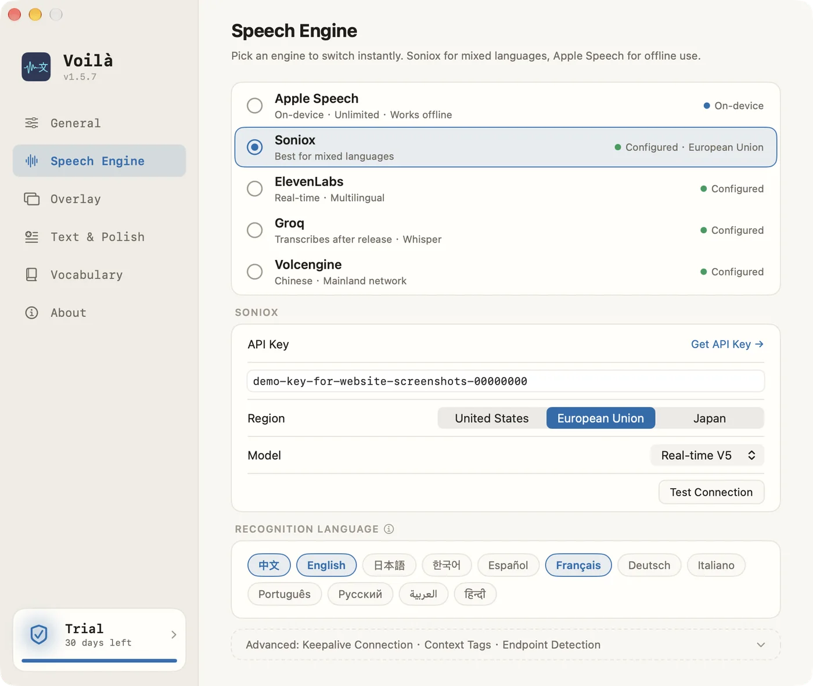Click the 'Voilà' app name in the sidebar

88,60
